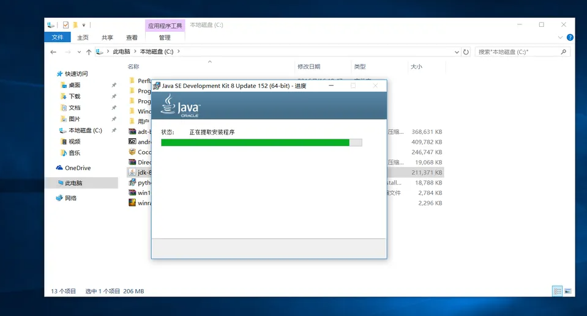Screen dimensions: 587x316
Task: Click the 211,371 KB size cell
Action: [x=427, y=172]
